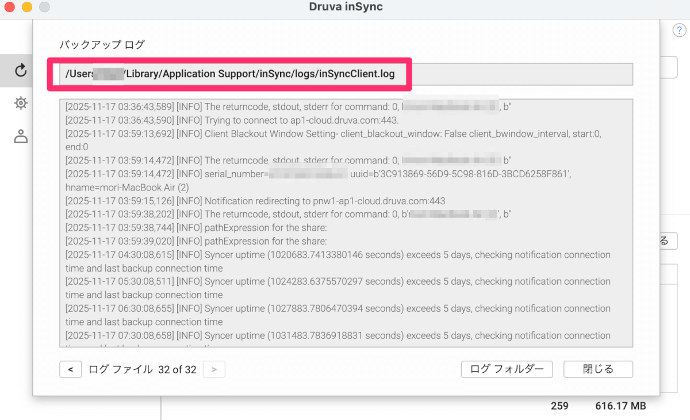Select the 05:30:08,511 Syncer uptime log line
The height and width of the screenshot is (420, 690).
pyautogui.click(x=338, y=288)
